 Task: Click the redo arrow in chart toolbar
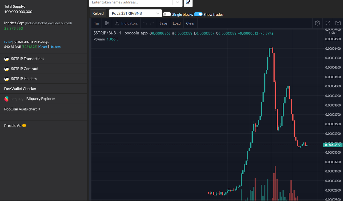(152, 23)
